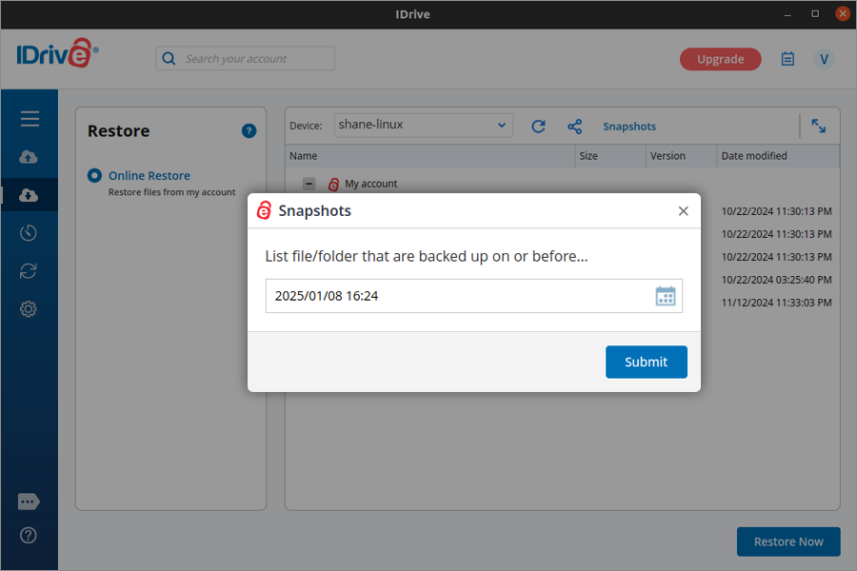This screenshot has width=857, height=571.
Task: Click the share icon in toolbar
Action: (574, 127)
